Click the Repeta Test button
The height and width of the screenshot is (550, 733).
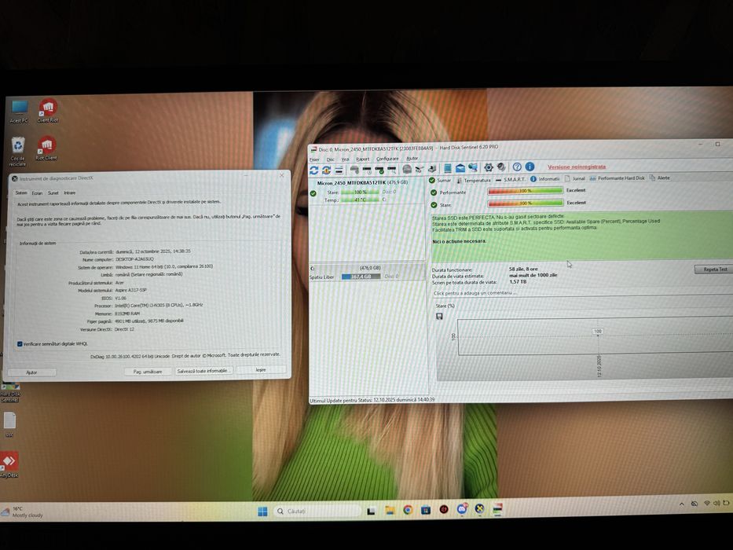tap(714, 269)
